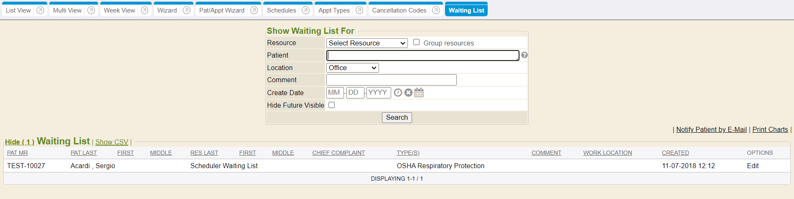Collapse the Waiting List via Hide link
Screen dimensions: 794x199
click(x=19, y=142)
